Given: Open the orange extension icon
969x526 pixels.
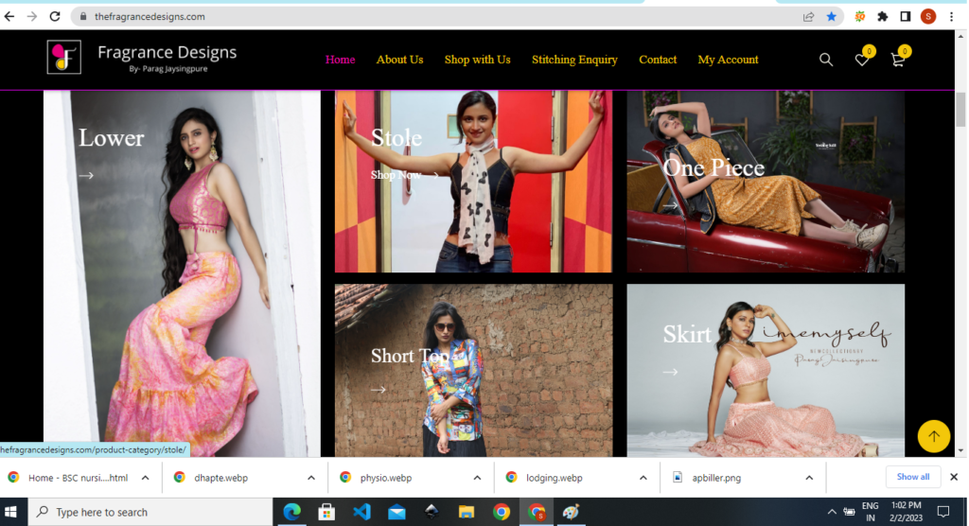Looking at the screenshot, I should [x=859, y=17].
